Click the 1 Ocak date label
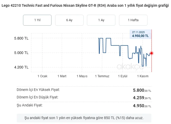 [x=42, y=76]
